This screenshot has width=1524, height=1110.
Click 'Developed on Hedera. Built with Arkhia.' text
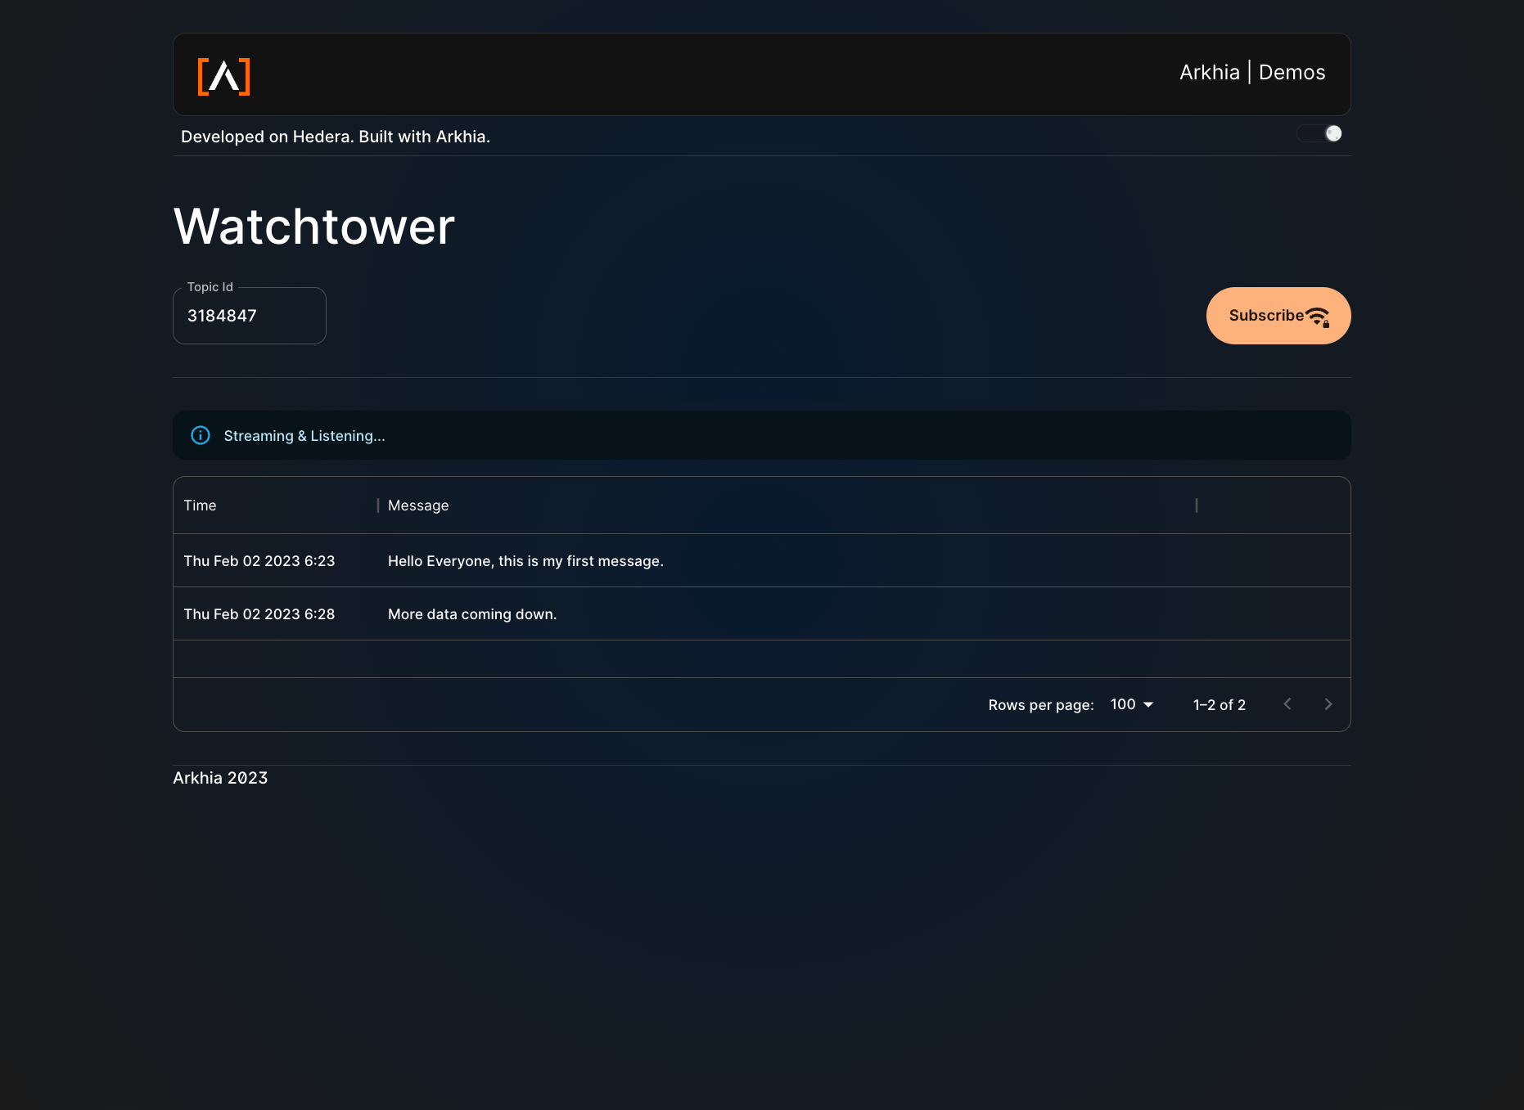click(x=336, y=137)
